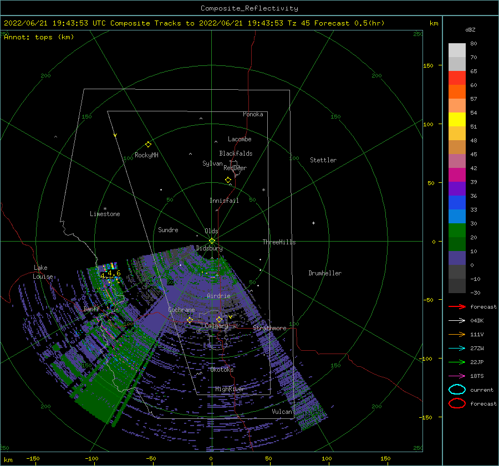Select the Lacombe label on the map
Image resolution: width=499 pixels, height=466 pixels.
pos(240,139)
